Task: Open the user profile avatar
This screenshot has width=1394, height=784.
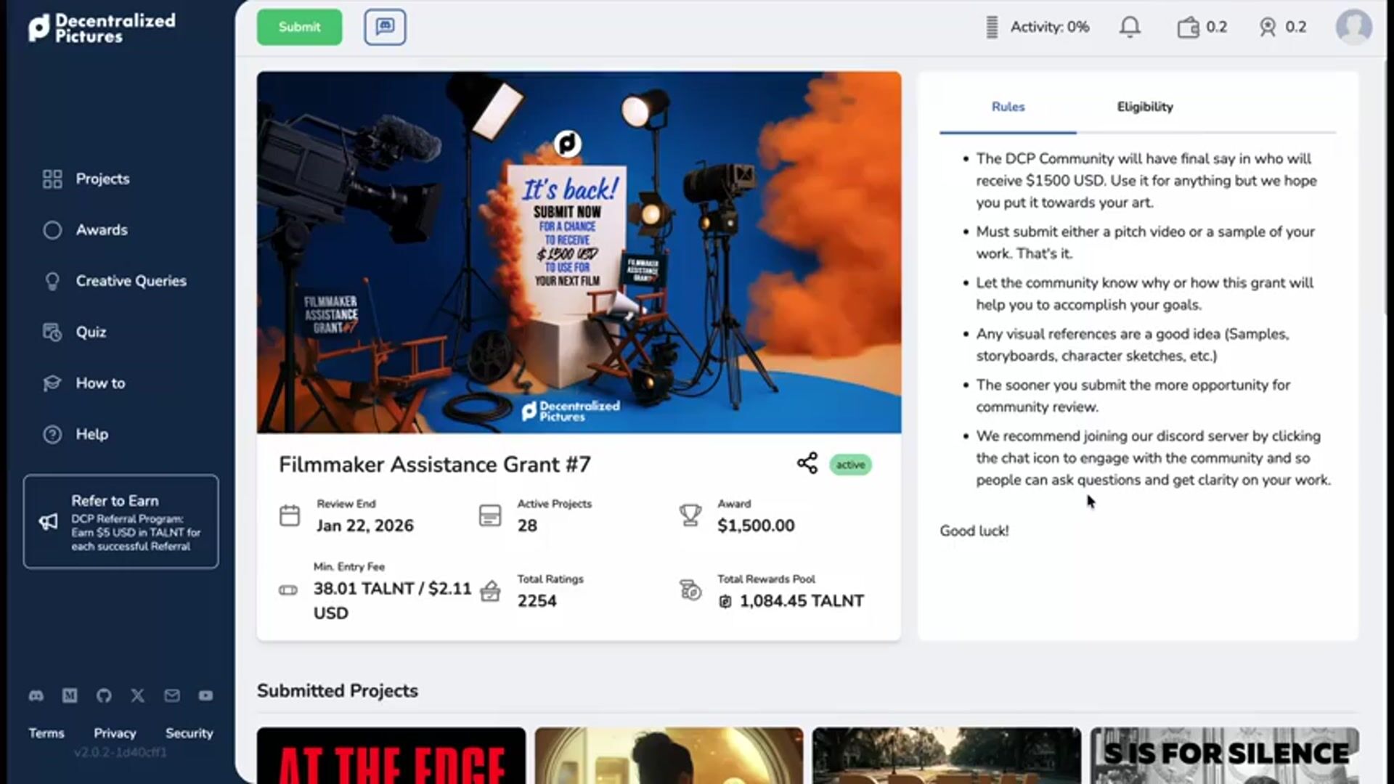Action: (1353, 27)
